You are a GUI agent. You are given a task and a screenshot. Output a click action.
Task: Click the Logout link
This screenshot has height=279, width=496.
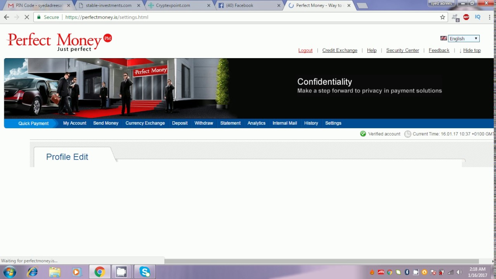tap(305, 50)
